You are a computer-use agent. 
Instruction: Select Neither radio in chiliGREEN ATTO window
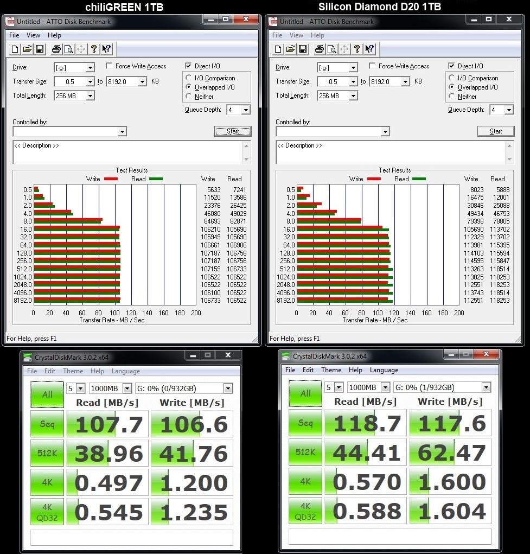point(189,96)
